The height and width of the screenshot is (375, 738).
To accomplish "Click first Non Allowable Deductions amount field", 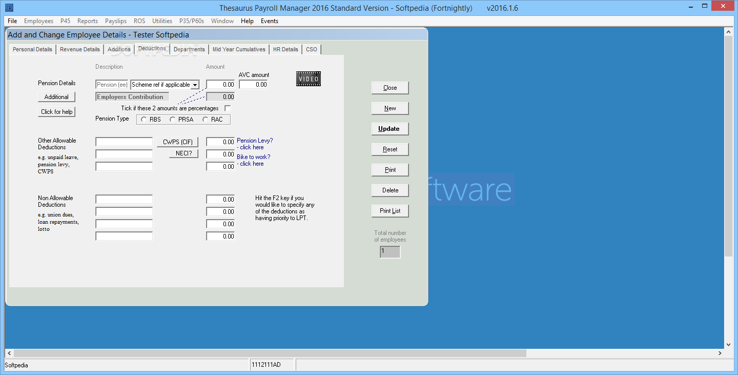I will pyautogui.click(x=220, y=199).
